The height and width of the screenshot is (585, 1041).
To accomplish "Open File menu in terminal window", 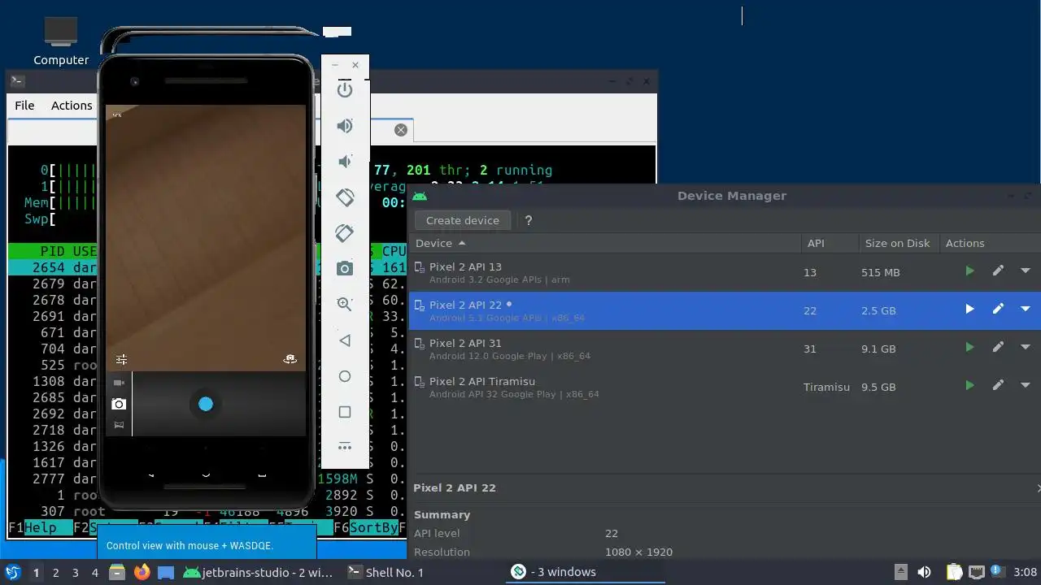I will [x=24, y=106].
